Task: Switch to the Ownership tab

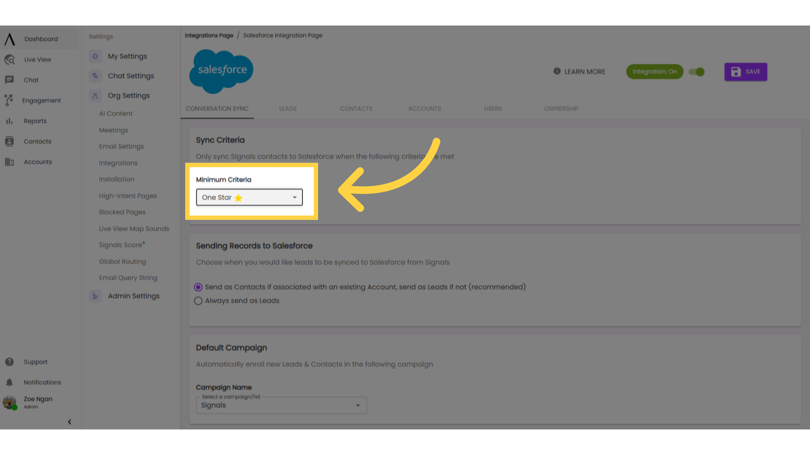Action: (x=561, y=109)
